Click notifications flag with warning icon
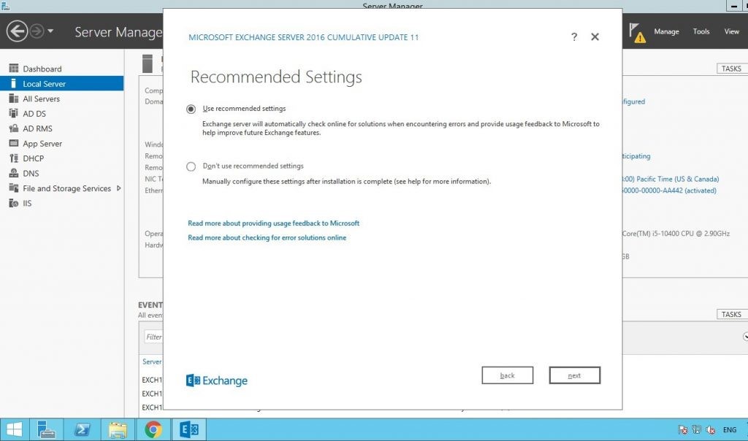Viewport: 748px width, 441px height. point(637,32)
